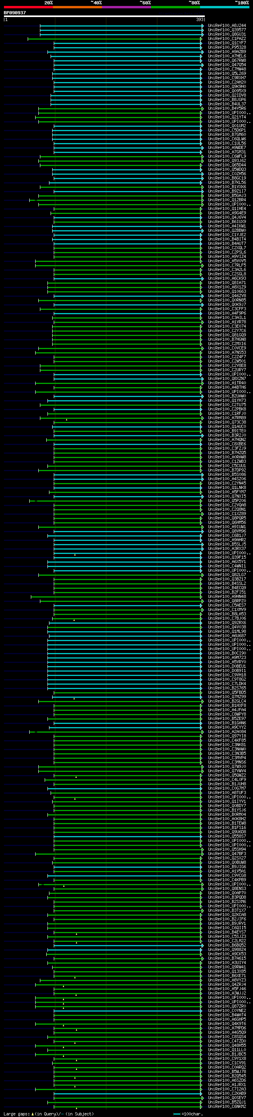The height and width of the screenshot is (1117, 253).
Task: Click the UniRef100_C2AH20 label
Action: pos(227,82)
